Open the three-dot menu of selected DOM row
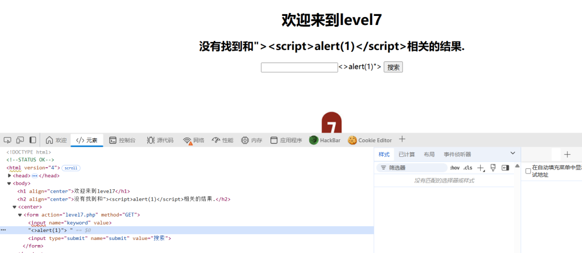The image size is (582, 253). coord(3,230)
